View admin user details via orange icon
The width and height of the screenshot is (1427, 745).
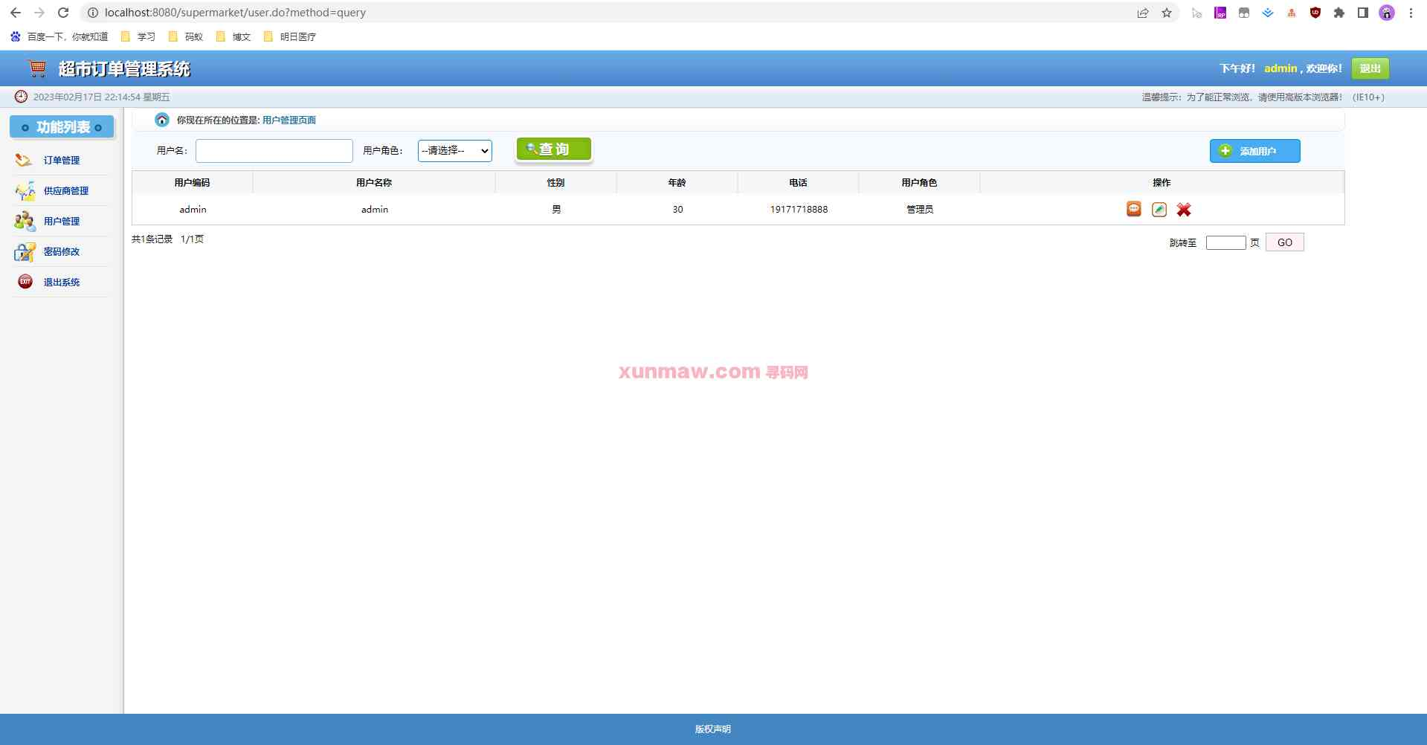[1134, 209]
